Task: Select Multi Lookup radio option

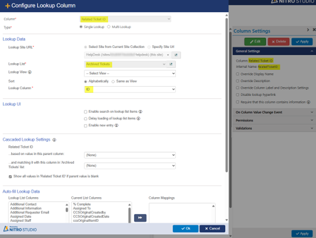Action: coord(109,27)
